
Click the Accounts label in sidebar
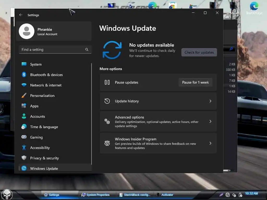[38, 116]
